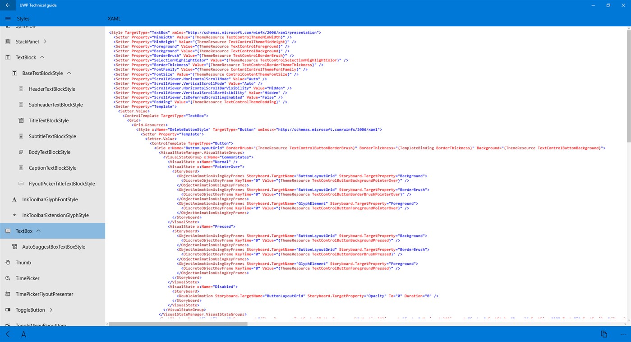The width and height of the screenshot is (631, 342).
Task: Click the FlyoutPickerTitleTextBlockStyle icon
Action: click(x=21, y=184)
